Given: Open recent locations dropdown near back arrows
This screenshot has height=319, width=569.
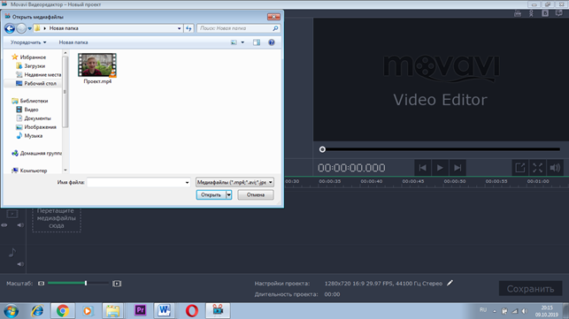Looking at the screenshot, I should click(x=30, y=28).
